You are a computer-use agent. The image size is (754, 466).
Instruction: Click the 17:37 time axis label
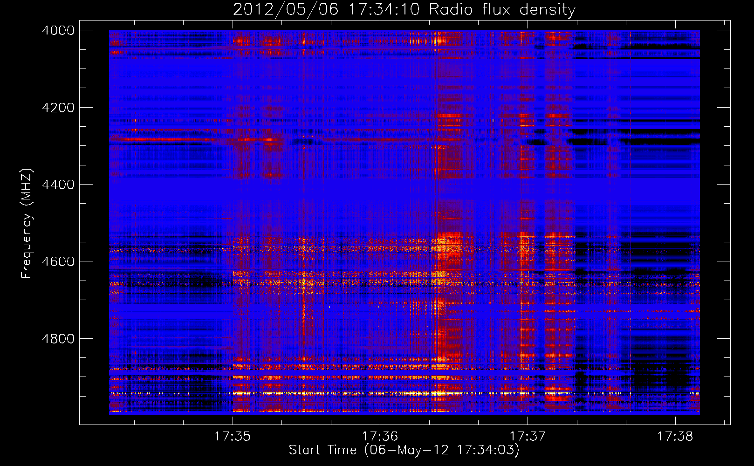click(x=528, y=436)
